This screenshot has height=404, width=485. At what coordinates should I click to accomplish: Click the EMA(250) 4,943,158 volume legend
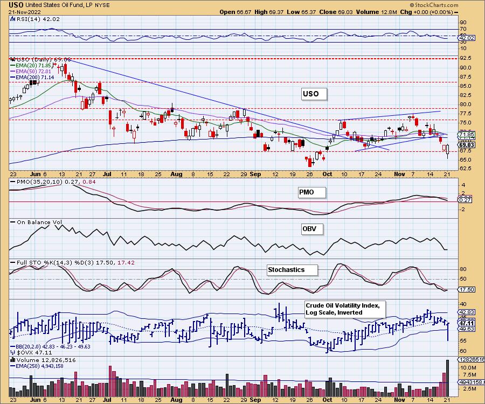[37, 366]
